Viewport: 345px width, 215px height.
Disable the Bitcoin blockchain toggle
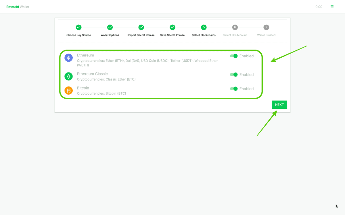click(x=233, y=89)
